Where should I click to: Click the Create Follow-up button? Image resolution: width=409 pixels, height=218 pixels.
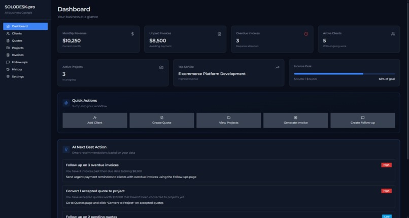point(363,120)
